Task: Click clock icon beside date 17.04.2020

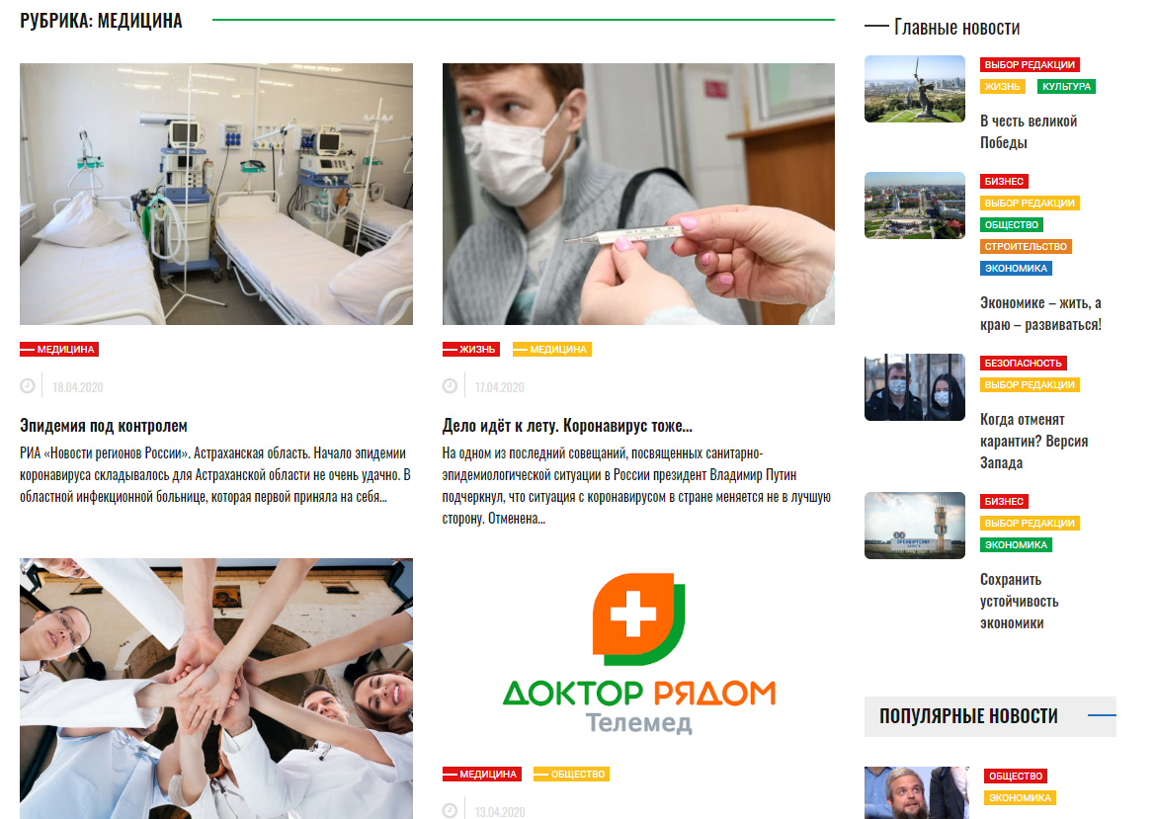Action: 450,386
